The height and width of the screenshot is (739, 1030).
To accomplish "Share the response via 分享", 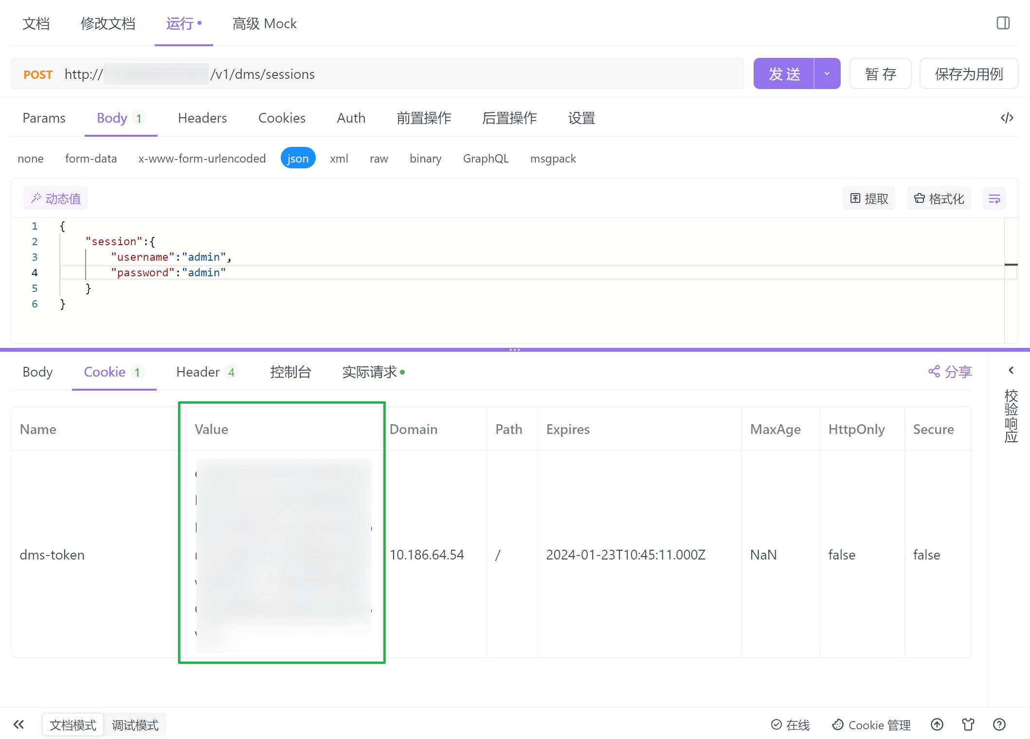I will [x=950, y=372].
